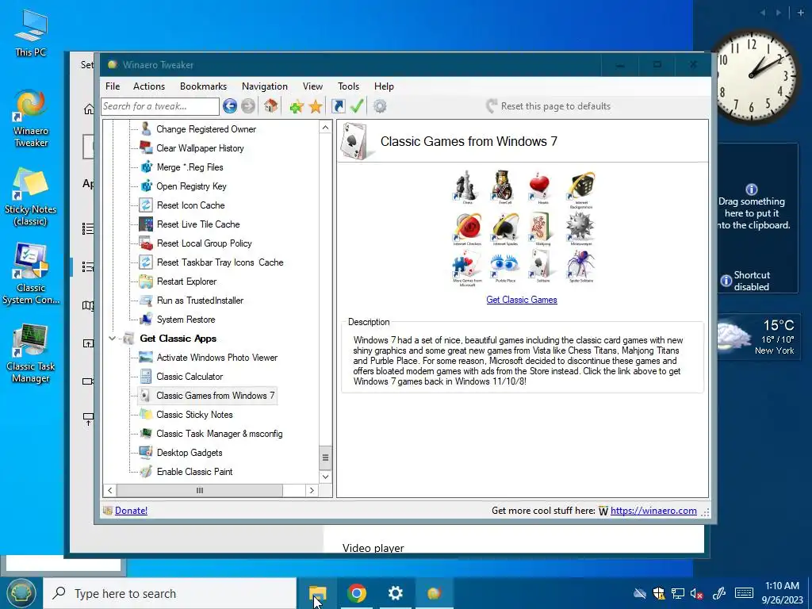Select Merge *.Reg Files tree item
Screen dimensions: 812x609
190,167
